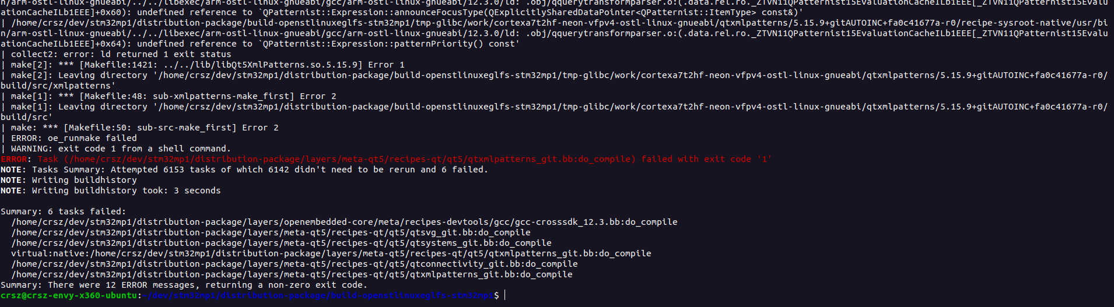Click the 'sub-src-make_first' Error 2 line
The width and height of the screenshot is (1114, 307).
pyautogui.click(x=139, y=128)
